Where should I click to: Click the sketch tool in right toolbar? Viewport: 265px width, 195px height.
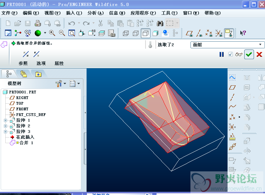pyautogui.click(x=232, y=78)
